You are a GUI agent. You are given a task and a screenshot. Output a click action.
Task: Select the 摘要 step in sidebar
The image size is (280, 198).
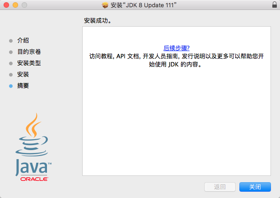pos(23,85)
